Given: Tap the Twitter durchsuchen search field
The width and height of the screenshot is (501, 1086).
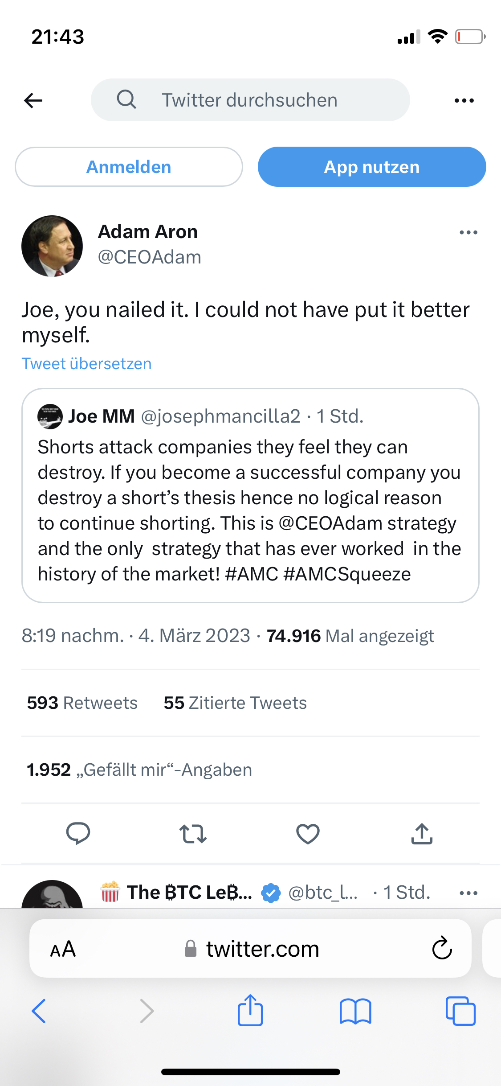Looking at the screenshot, I should click(x=250, y=99).
